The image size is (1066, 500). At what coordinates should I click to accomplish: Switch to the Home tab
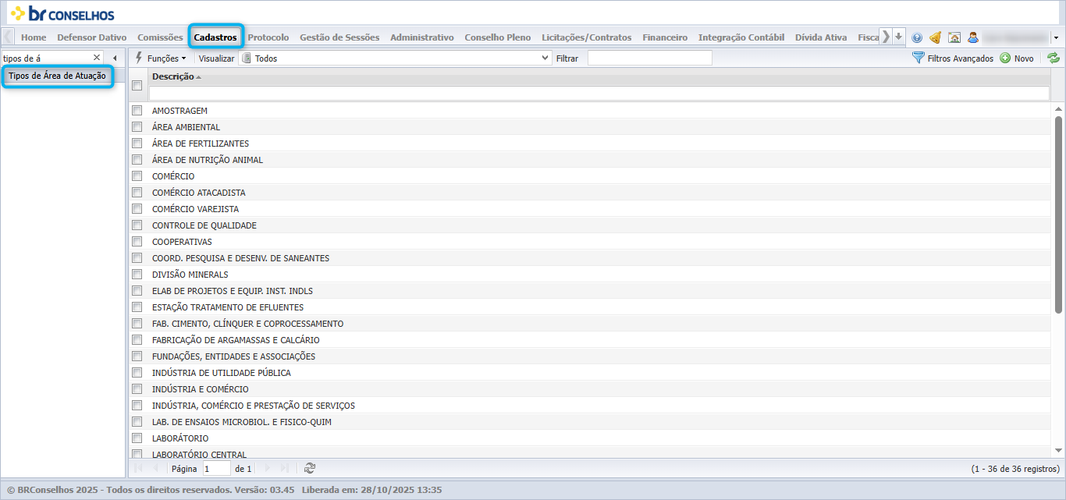pyautogui.click(x=34, y=37)
